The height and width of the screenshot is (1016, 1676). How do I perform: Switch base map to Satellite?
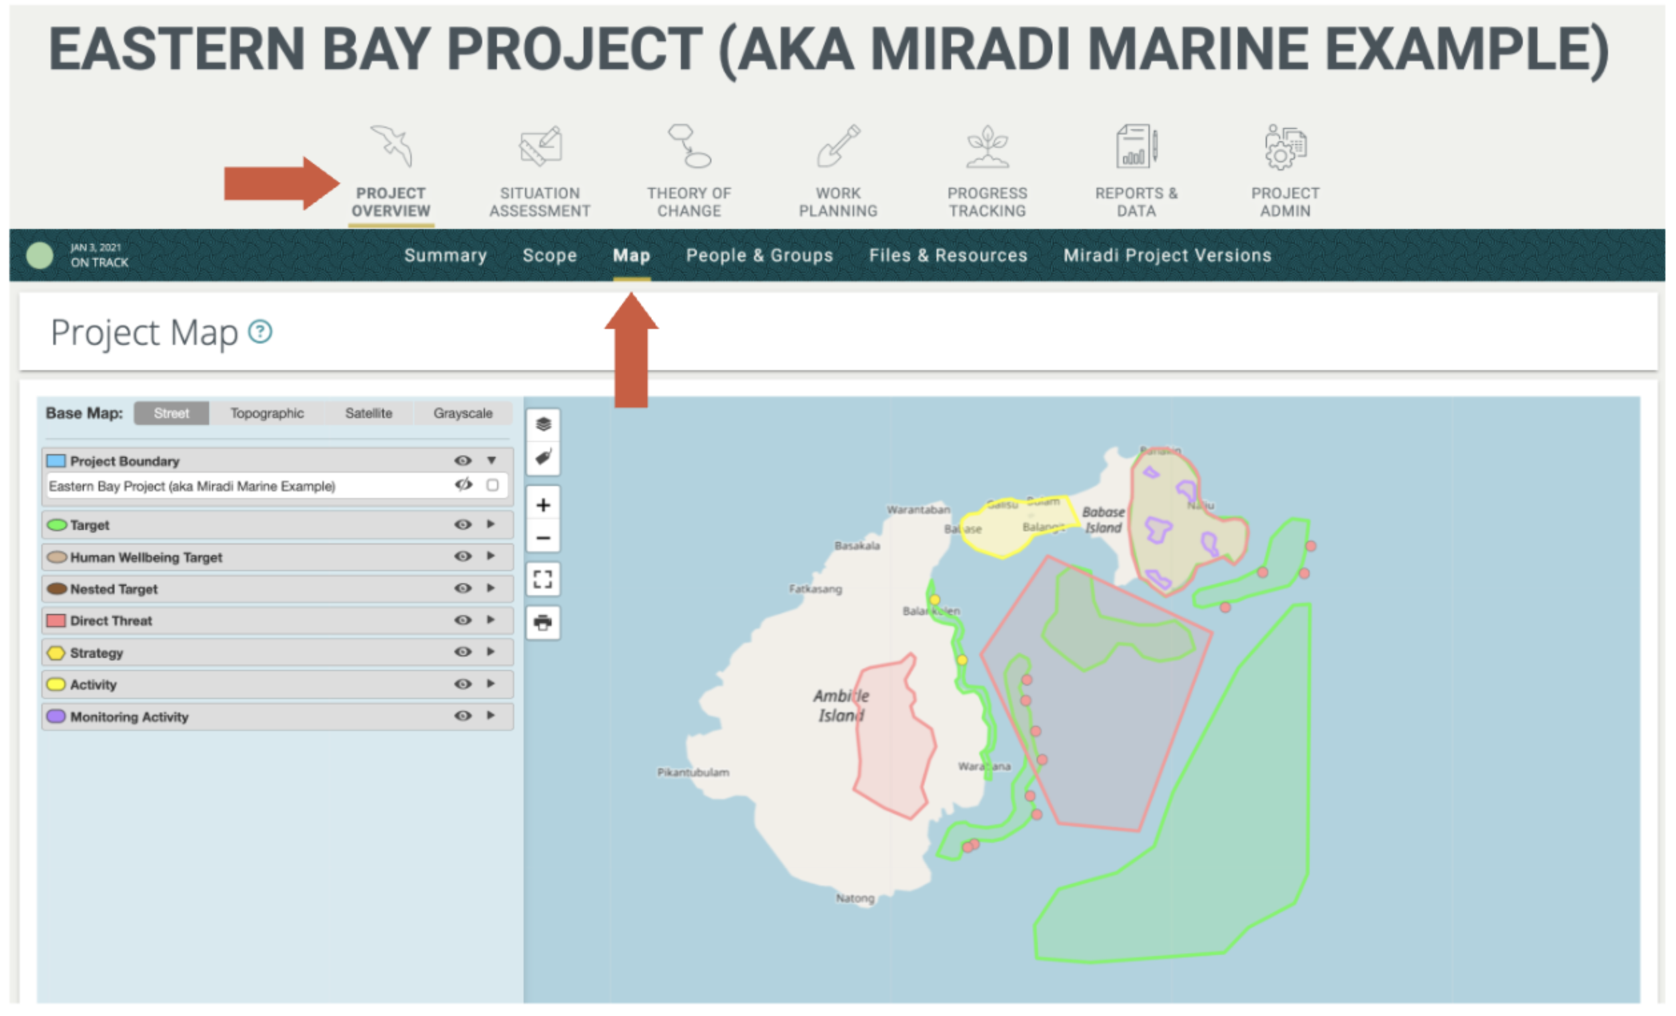(368, 413)
